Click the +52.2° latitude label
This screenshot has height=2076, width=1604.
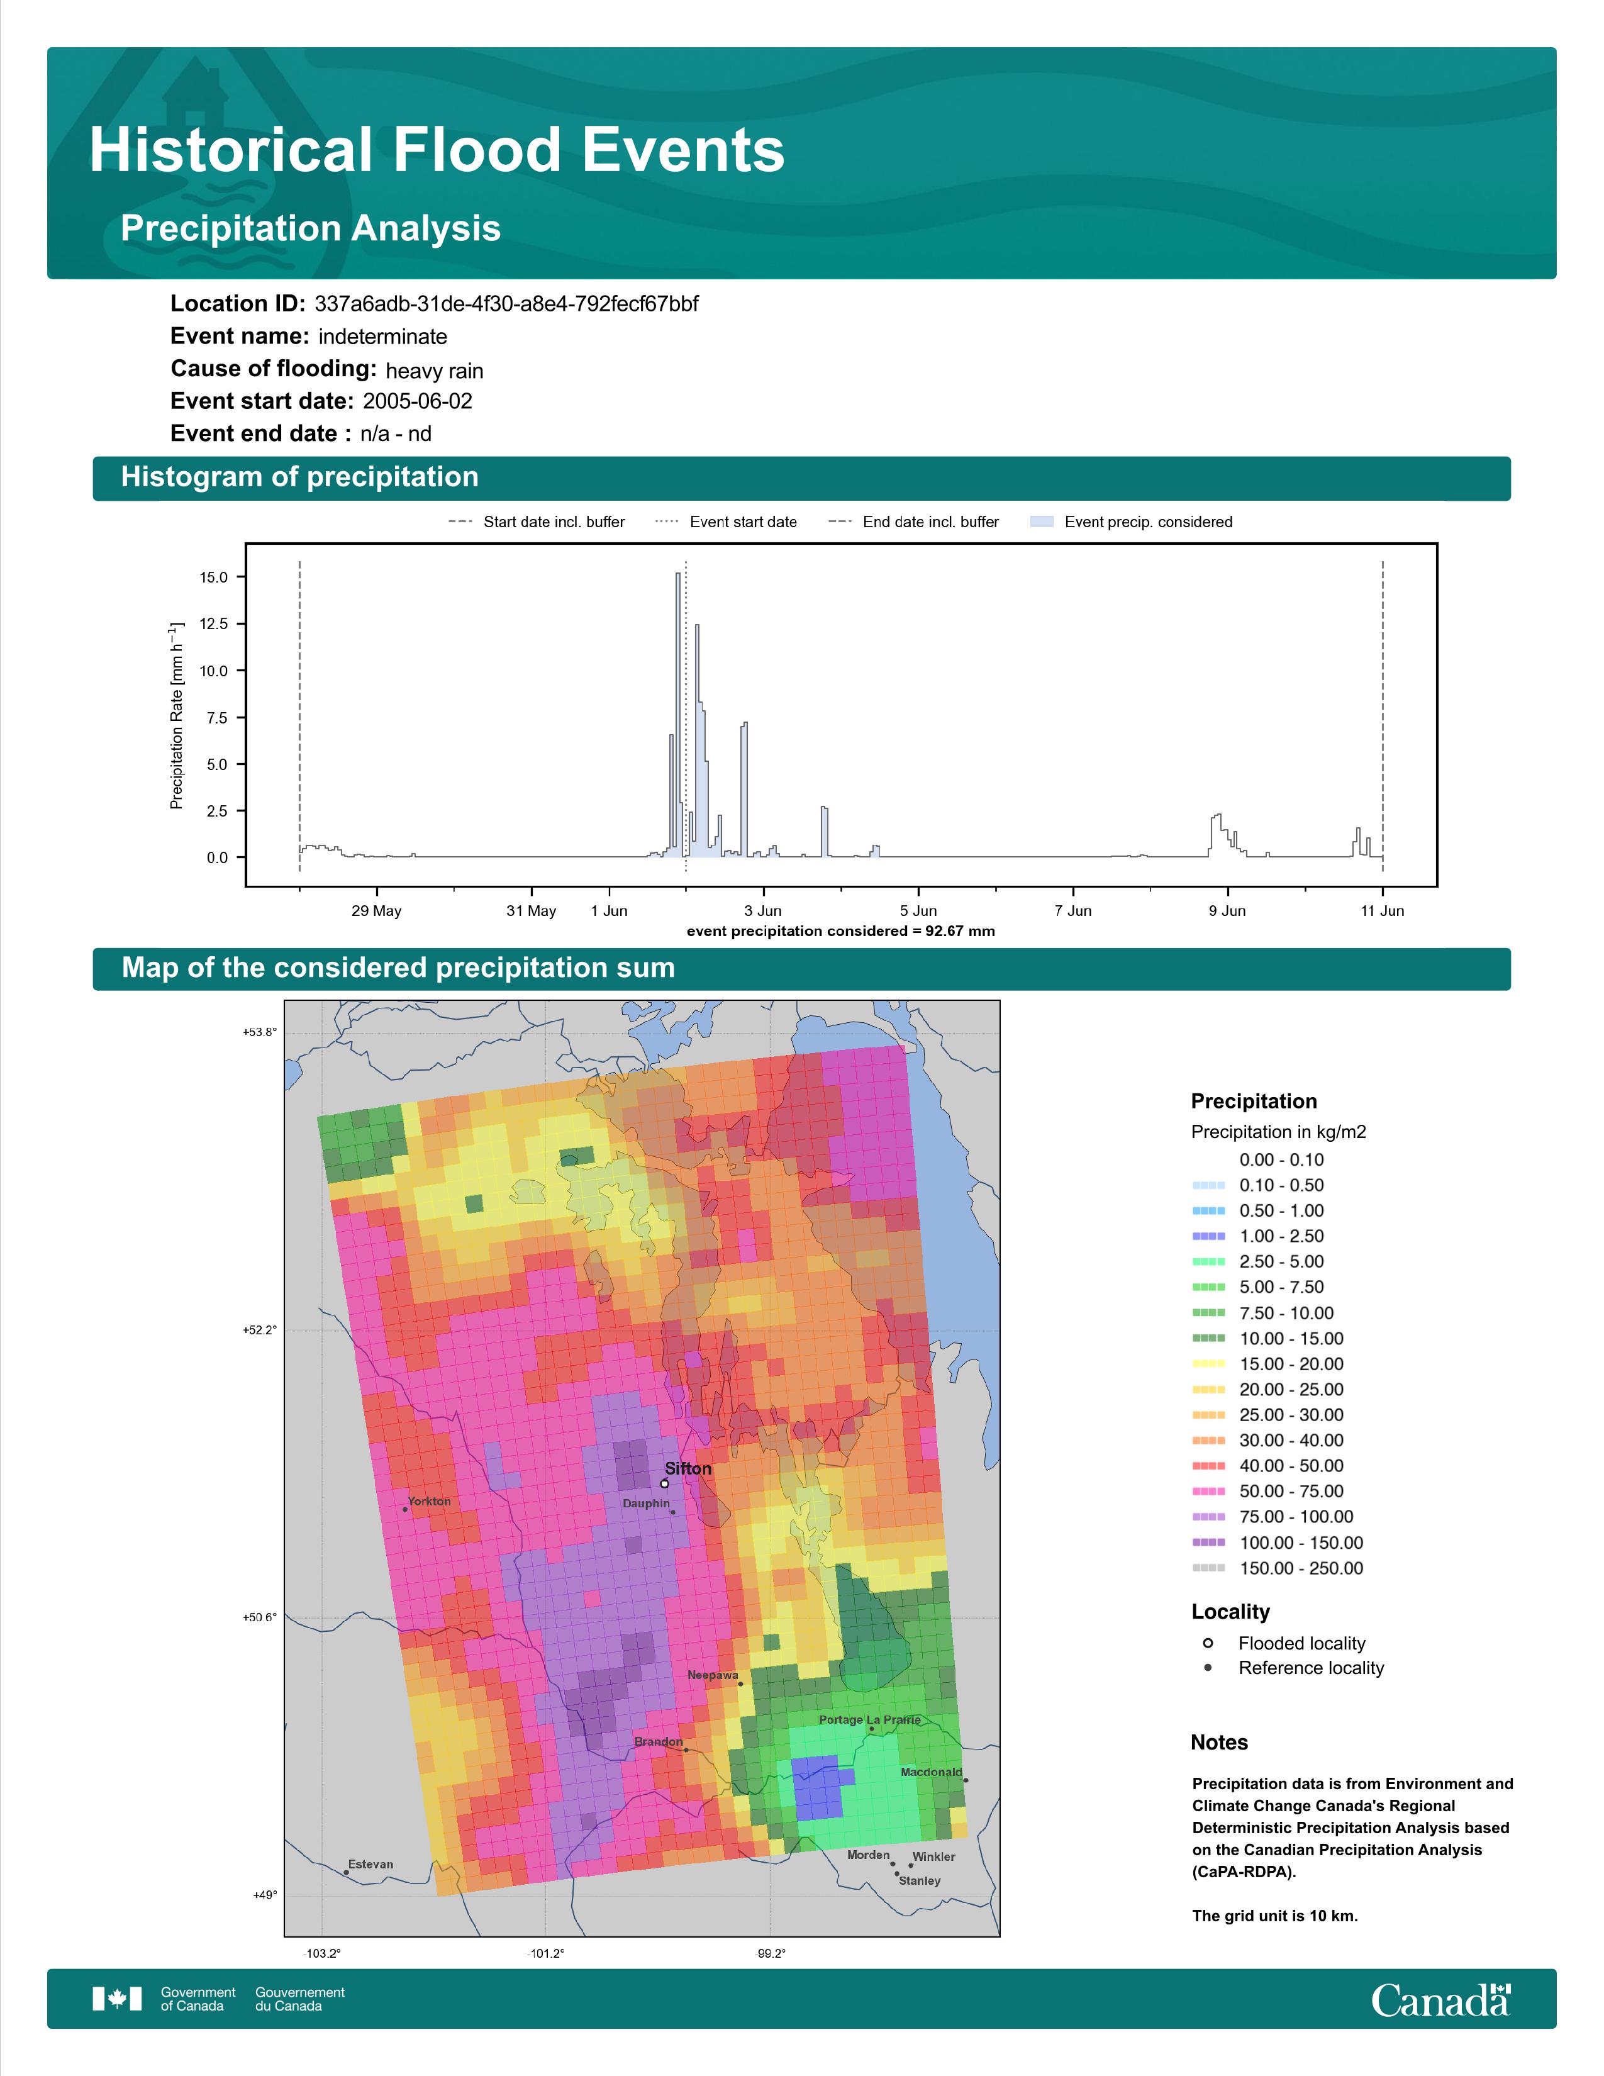[x=259, y=1330]
